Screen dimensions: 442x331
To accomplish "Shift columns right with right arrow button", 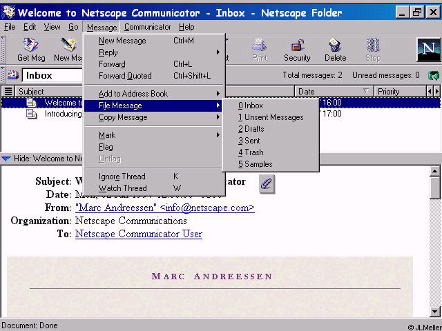I will [437, 91].
